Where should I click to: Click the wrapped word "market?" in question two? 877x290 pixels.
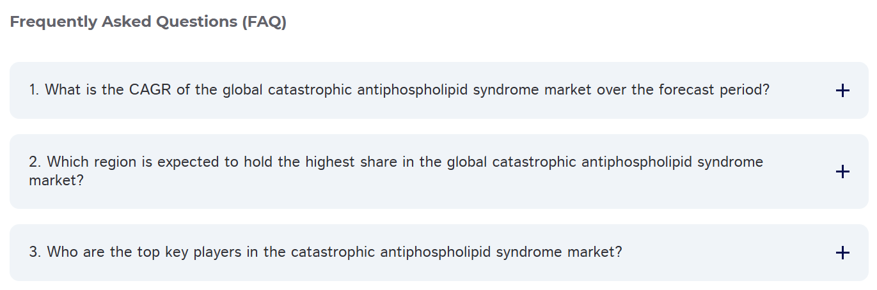(x=56, y=180)
